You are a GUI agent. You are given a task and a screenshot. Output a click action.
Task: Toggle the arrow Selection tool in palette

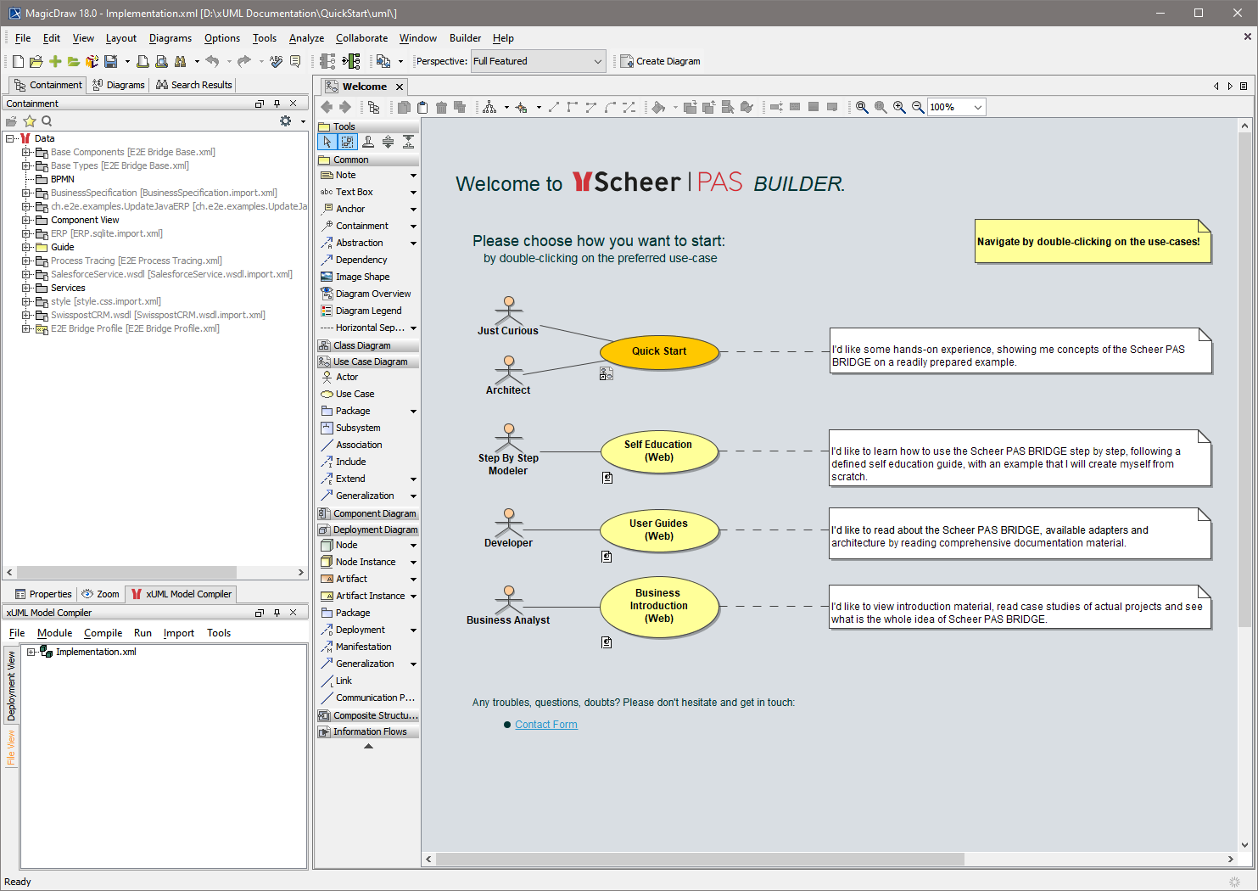coord(327,142)
